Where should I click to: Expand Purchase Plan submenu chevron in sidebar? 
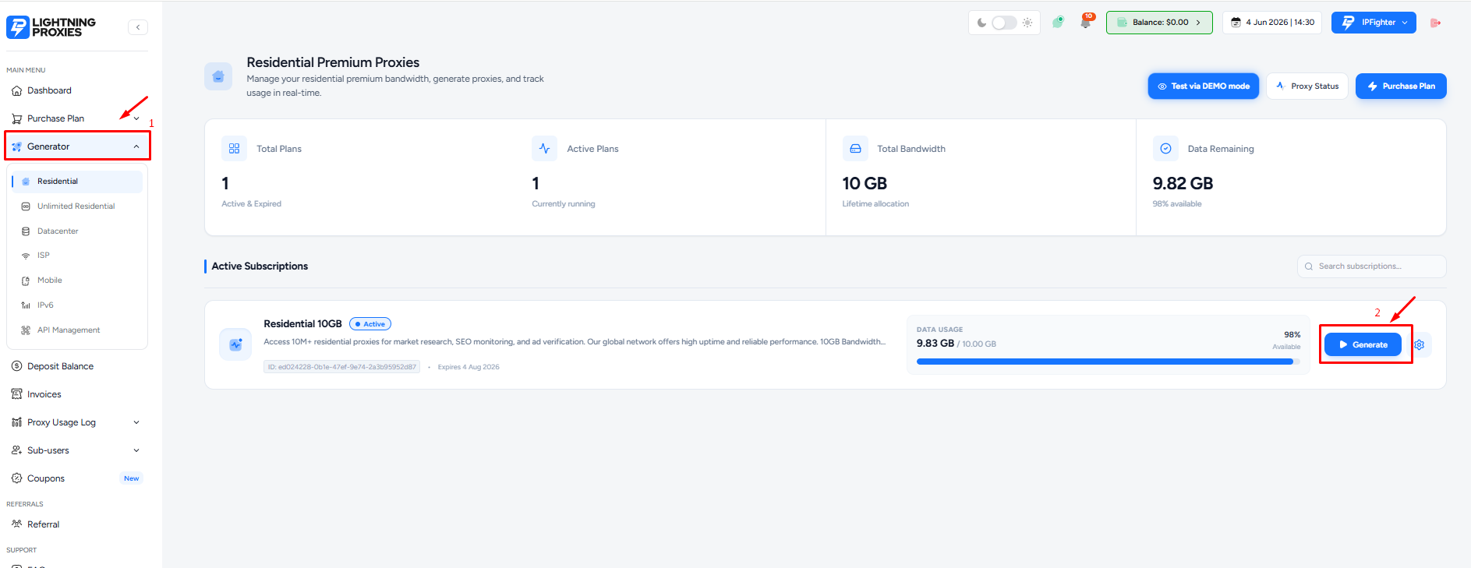(x=136, y=118)
